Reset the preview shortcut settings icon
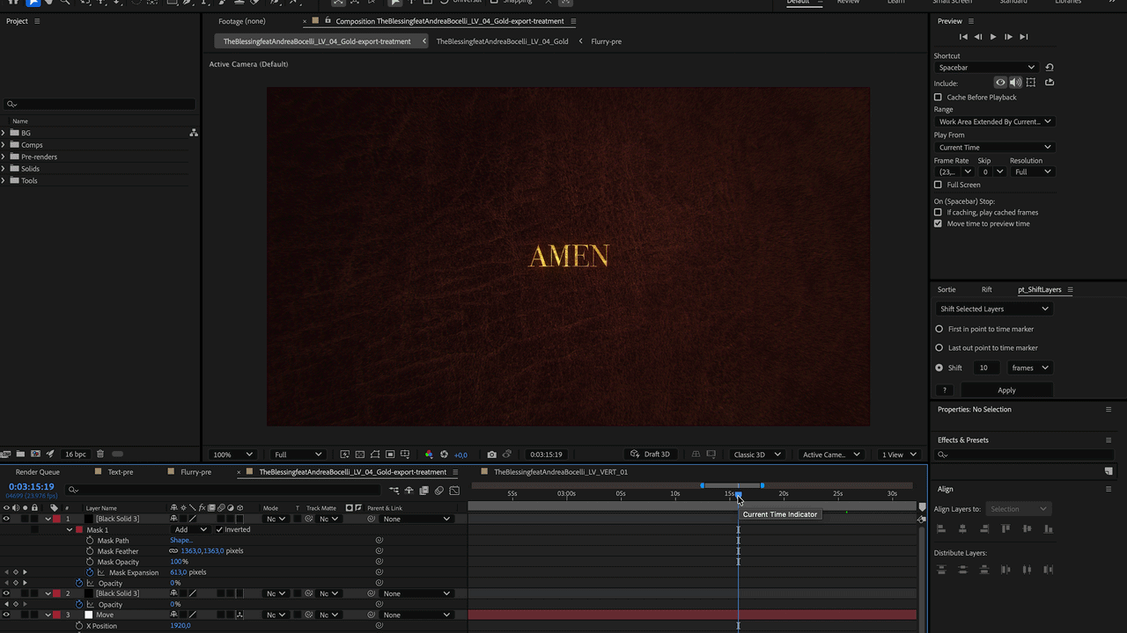Screen dimensions: 1127x633 point(1050,68)
